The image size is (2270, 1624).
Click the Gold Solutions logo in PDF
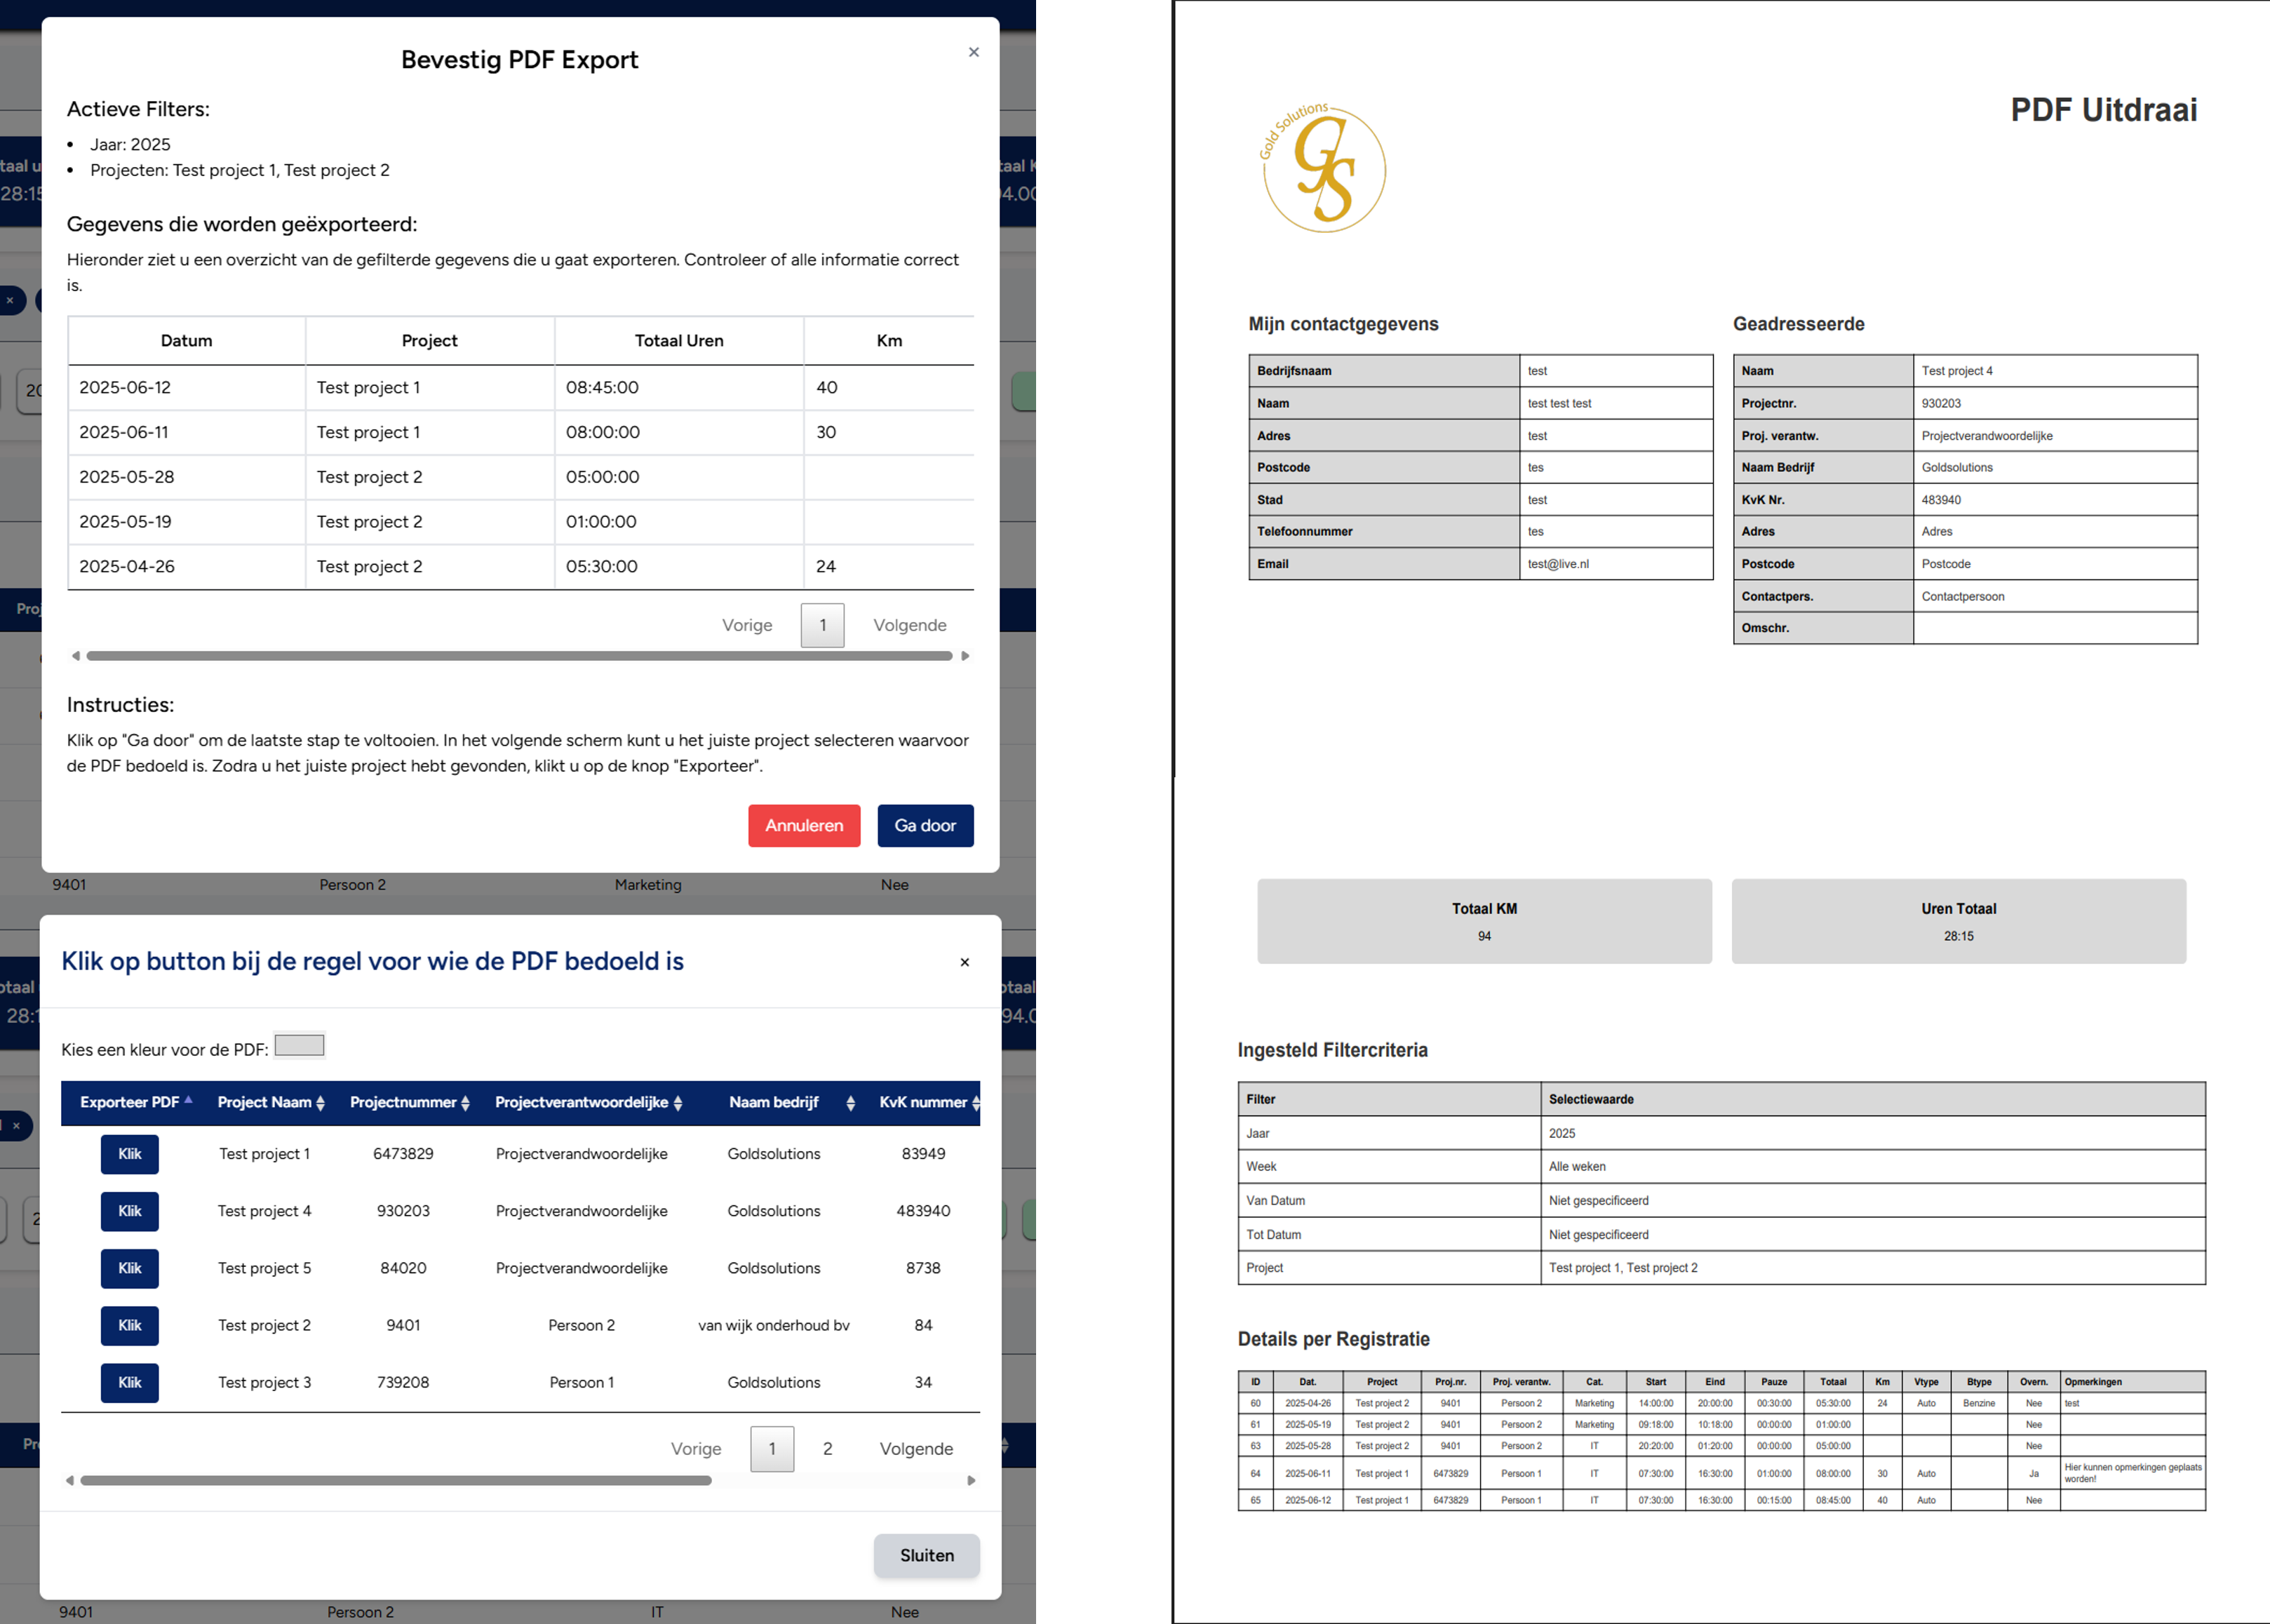tap(1323, 168)
